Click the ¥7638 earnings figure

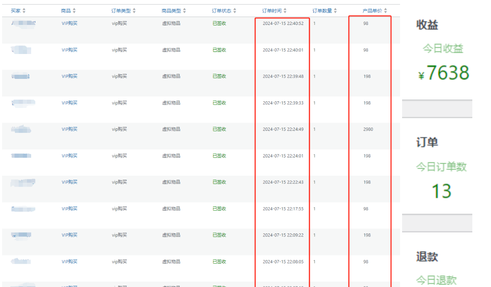pos(444,73)
